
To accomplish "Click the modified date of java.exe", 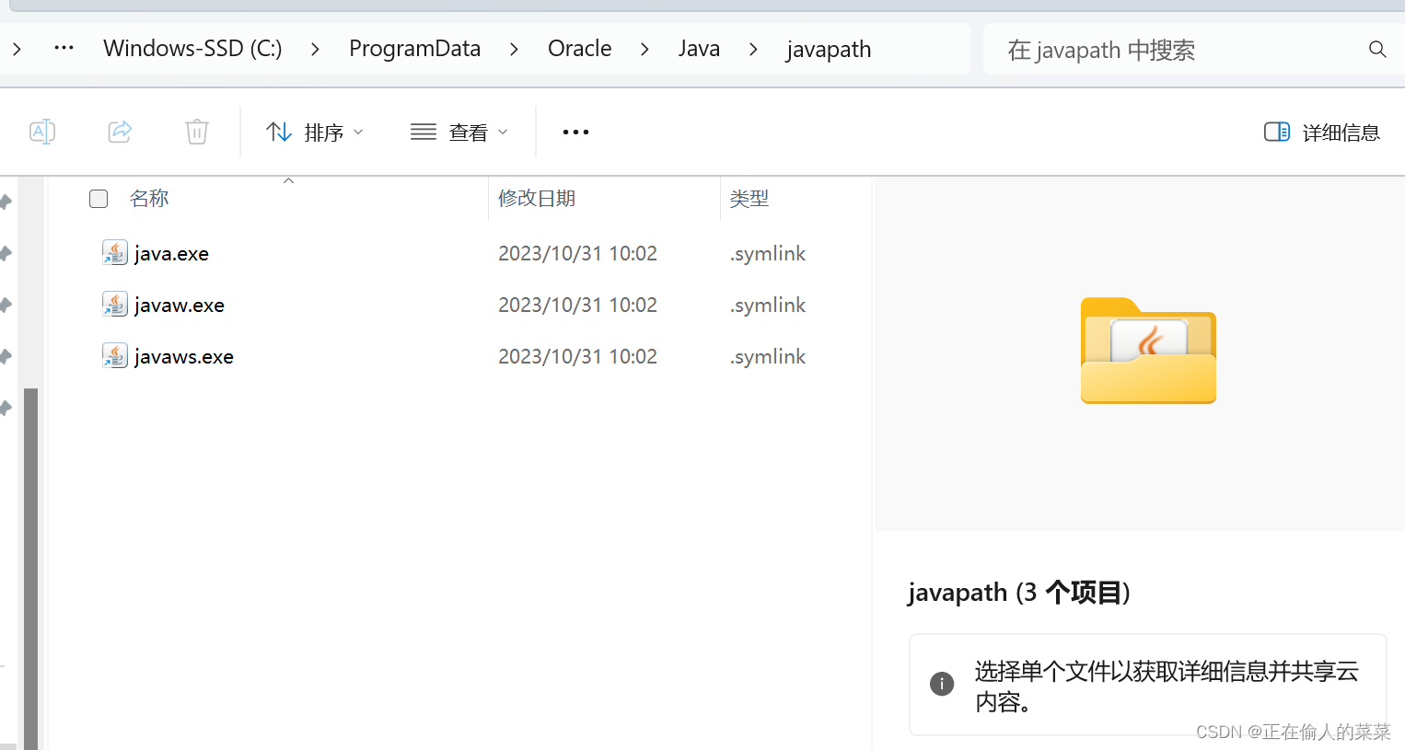I will click(577, 254).
